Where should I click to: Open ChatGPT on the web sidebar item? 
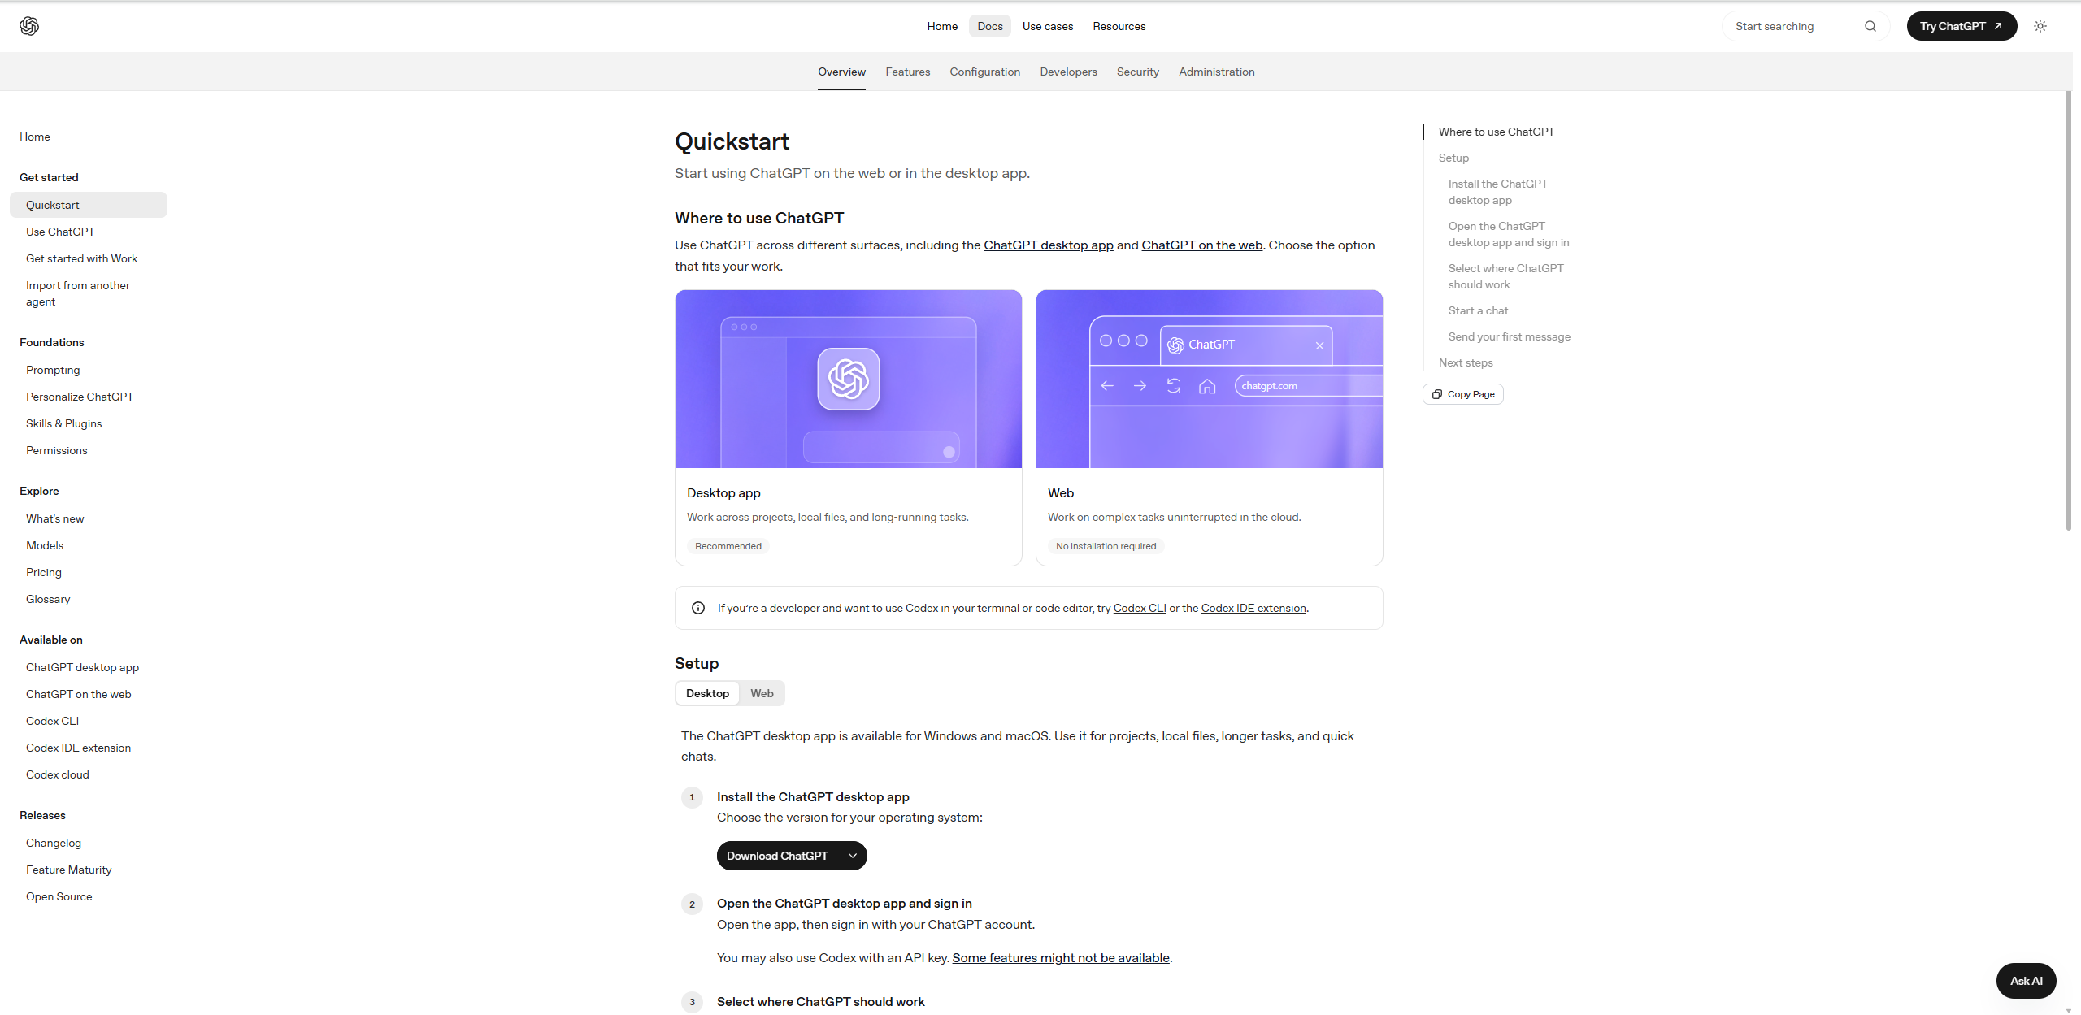tap(78, 694)
